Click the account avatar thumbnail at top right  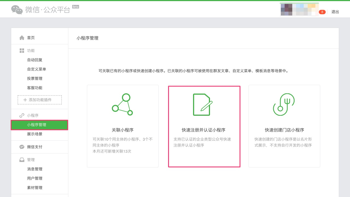(287, 9)
